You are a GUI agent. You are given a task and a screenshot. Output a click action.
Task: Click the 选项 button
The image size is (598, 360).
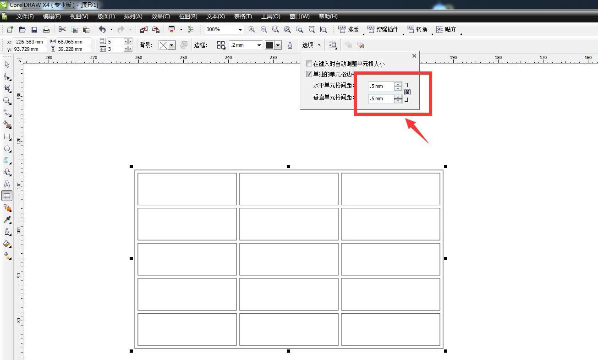308,45
